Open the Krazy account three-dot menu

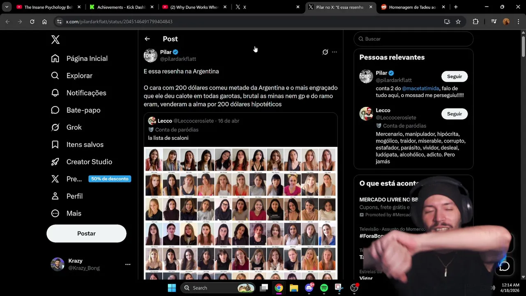click(x=128, y=264)
